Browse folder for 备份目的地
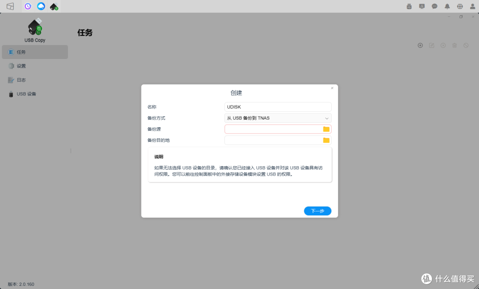This screenshot has height=289, width=479. pyautogui.click(x=326, y=140)
